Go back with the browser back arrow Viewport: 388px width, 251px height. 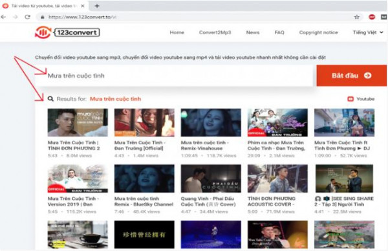tap(3, 17)
